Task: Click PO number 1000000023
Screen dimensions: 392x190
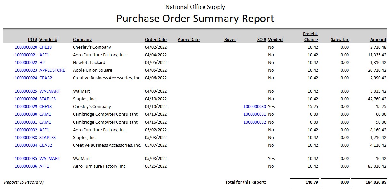Action: coord(26,70)
